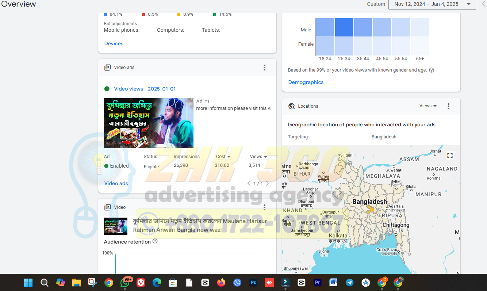This screenshot has height=291, width=487.
Task: Sort ads by the Cost column
Action: tap(223, 156)
